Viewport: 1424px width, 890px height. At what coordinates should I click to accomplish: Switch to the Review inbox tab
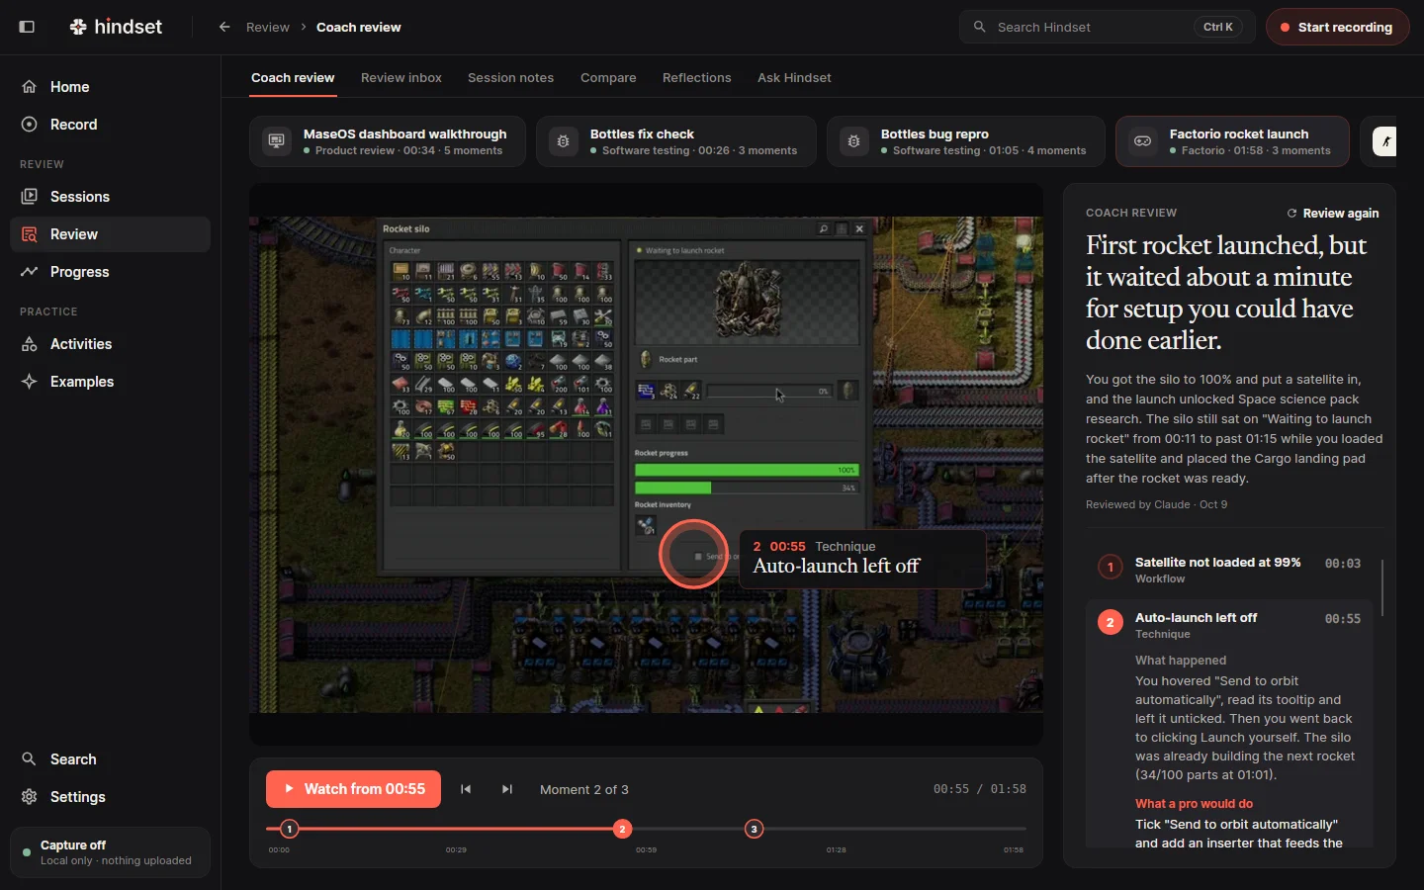(401, 77)
